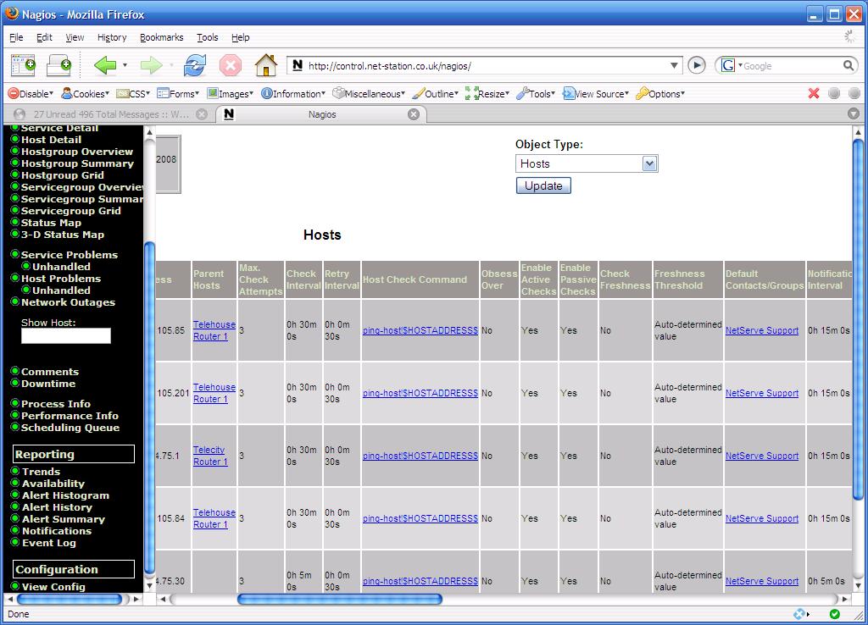Screen dimensions: 868x625
Task: Open the Outline web developer menu
Action: pos(435,94)
